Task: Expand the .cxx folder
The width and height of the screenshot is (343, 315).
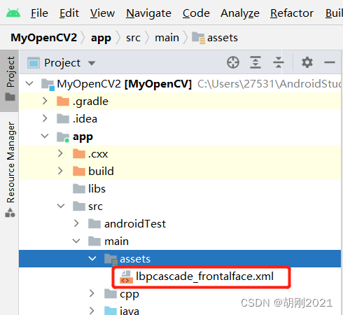Action: tap(60, 153)
